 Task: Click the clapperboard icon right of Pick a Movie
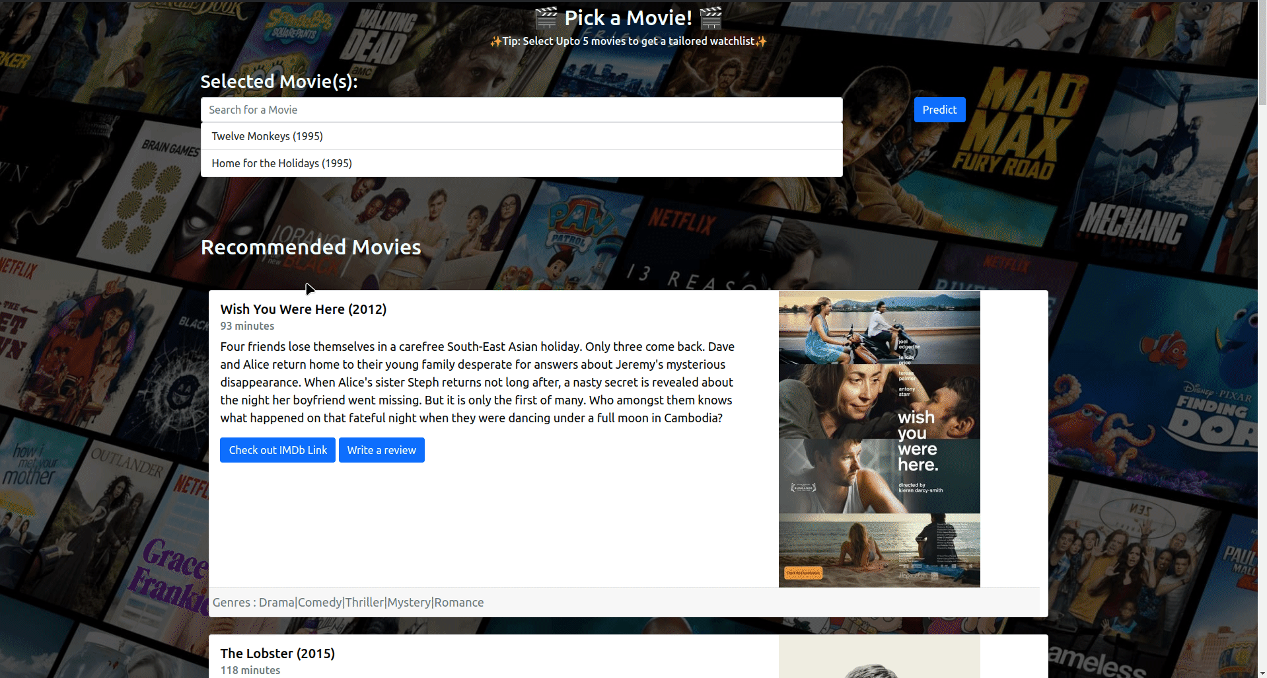[x=711, y=18]
